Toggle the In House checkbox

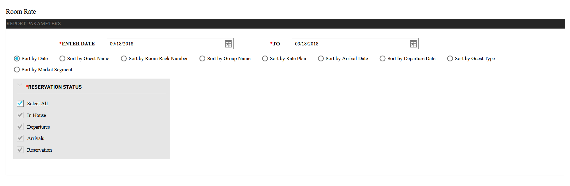click(x=20, y=115)
